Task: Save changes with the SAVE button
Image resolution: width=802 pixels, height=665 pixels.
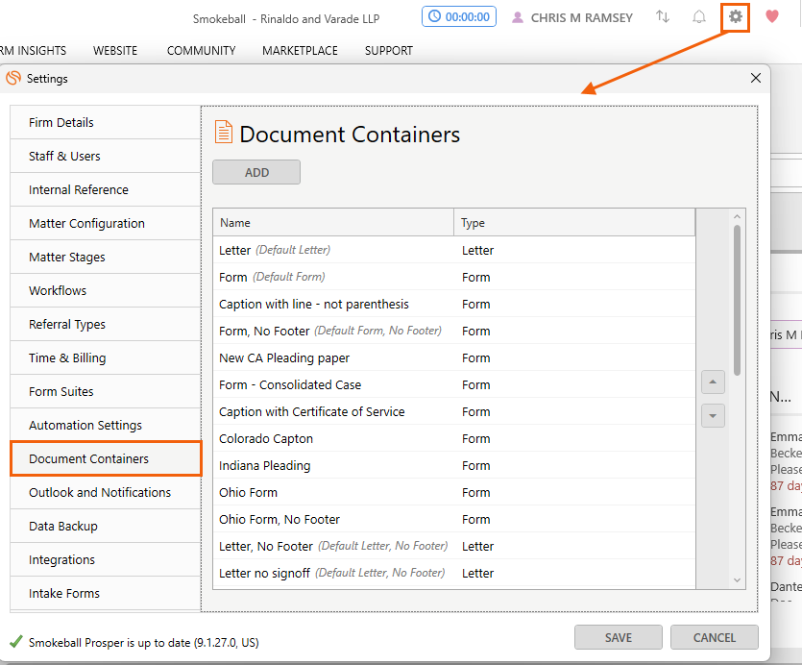Action: pos(618,637)
